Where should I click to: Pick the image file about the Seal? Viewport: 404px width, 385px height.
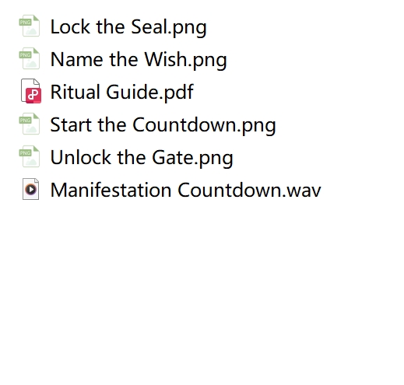[x=128, y=27]
